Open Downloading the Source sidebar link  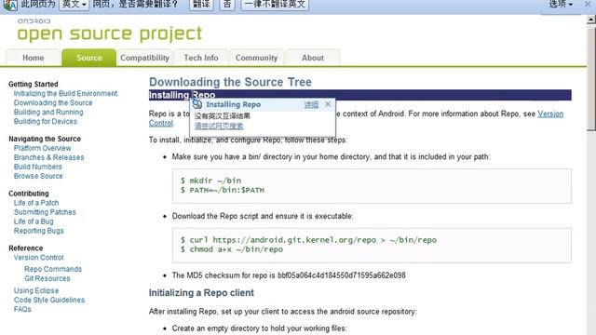pos(53,103)
